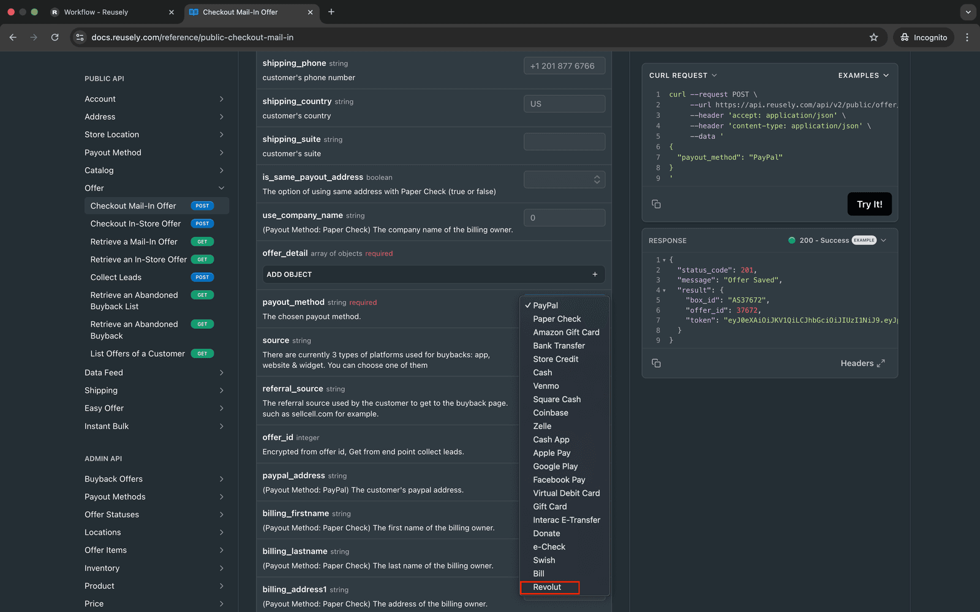The height and width of the screenshot is (612, 980).
Task: Open the is_same_payout_address boolean selector
Action: coord(564,179)
